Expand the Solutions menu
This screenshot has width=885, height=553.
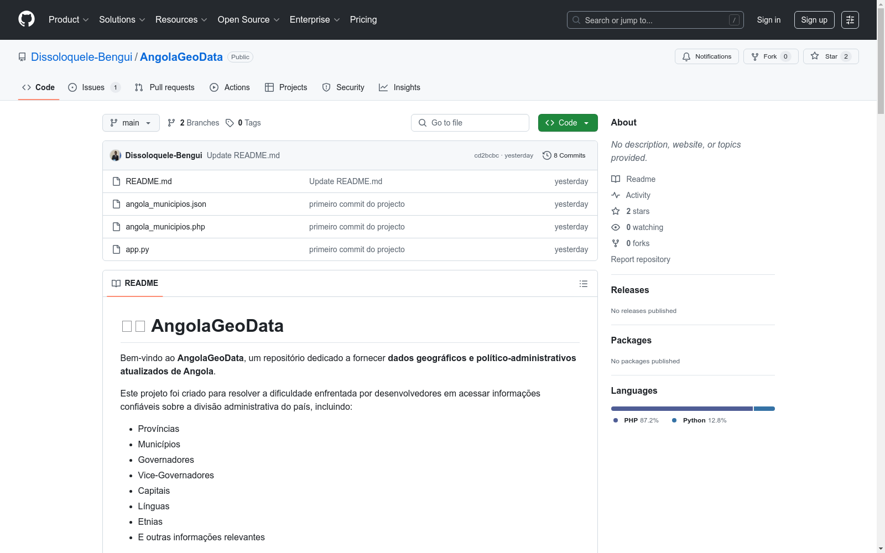[x=122, y=20]
